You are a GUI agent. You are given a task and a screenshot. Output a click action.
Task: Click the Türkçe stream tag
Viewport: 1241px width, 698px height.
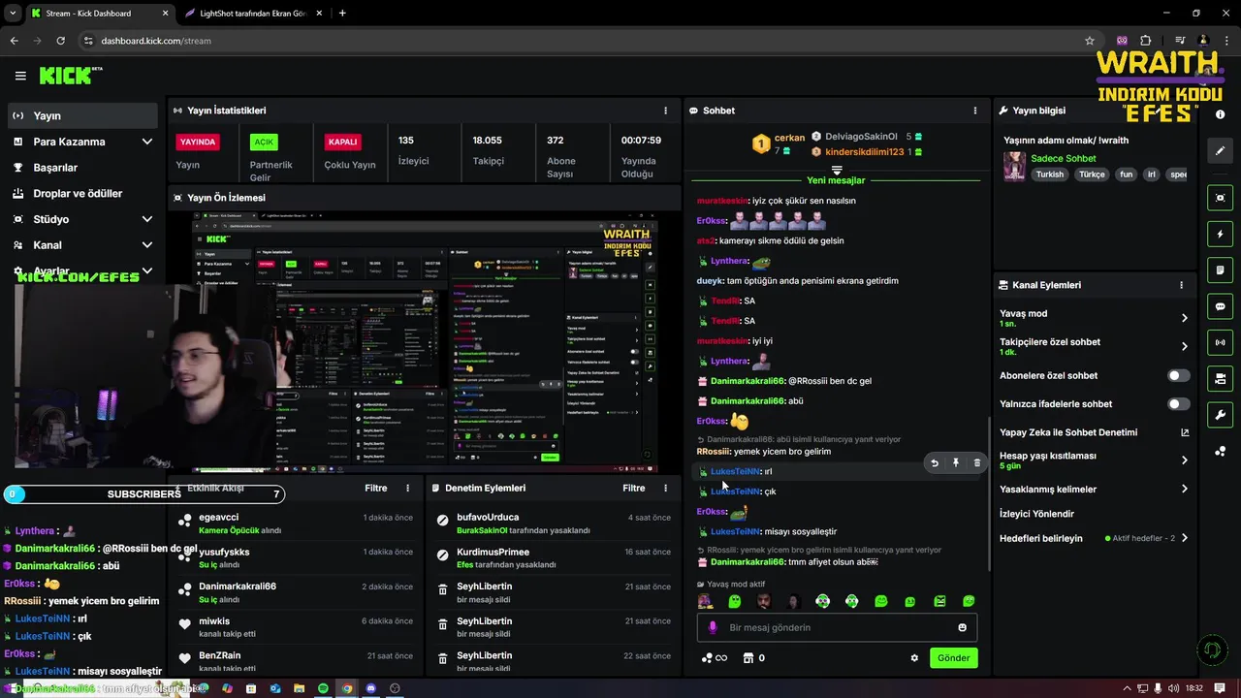(1092, 174)
